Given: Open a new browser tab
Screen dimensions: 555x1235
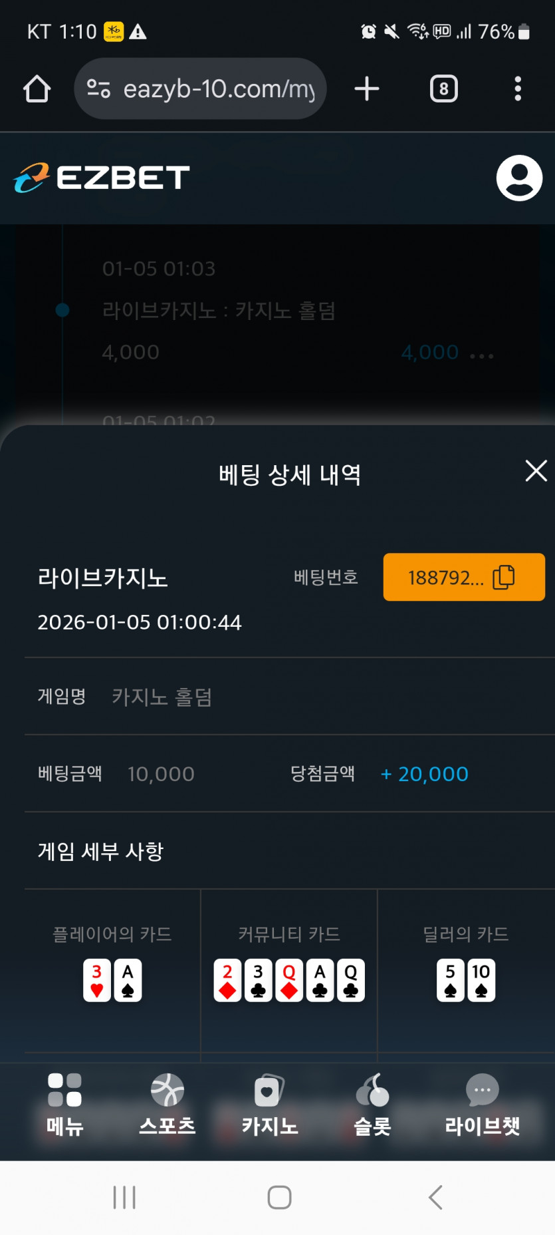Looking at the screenshot, I should [366, 89].
